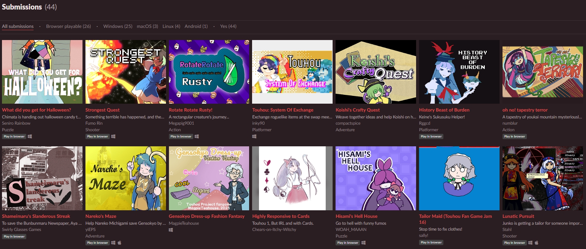Screen dimensions: 586x249
Task: Visit author Chears-on-Itchy-Witchy's page
Action: (x=274, y=230)
